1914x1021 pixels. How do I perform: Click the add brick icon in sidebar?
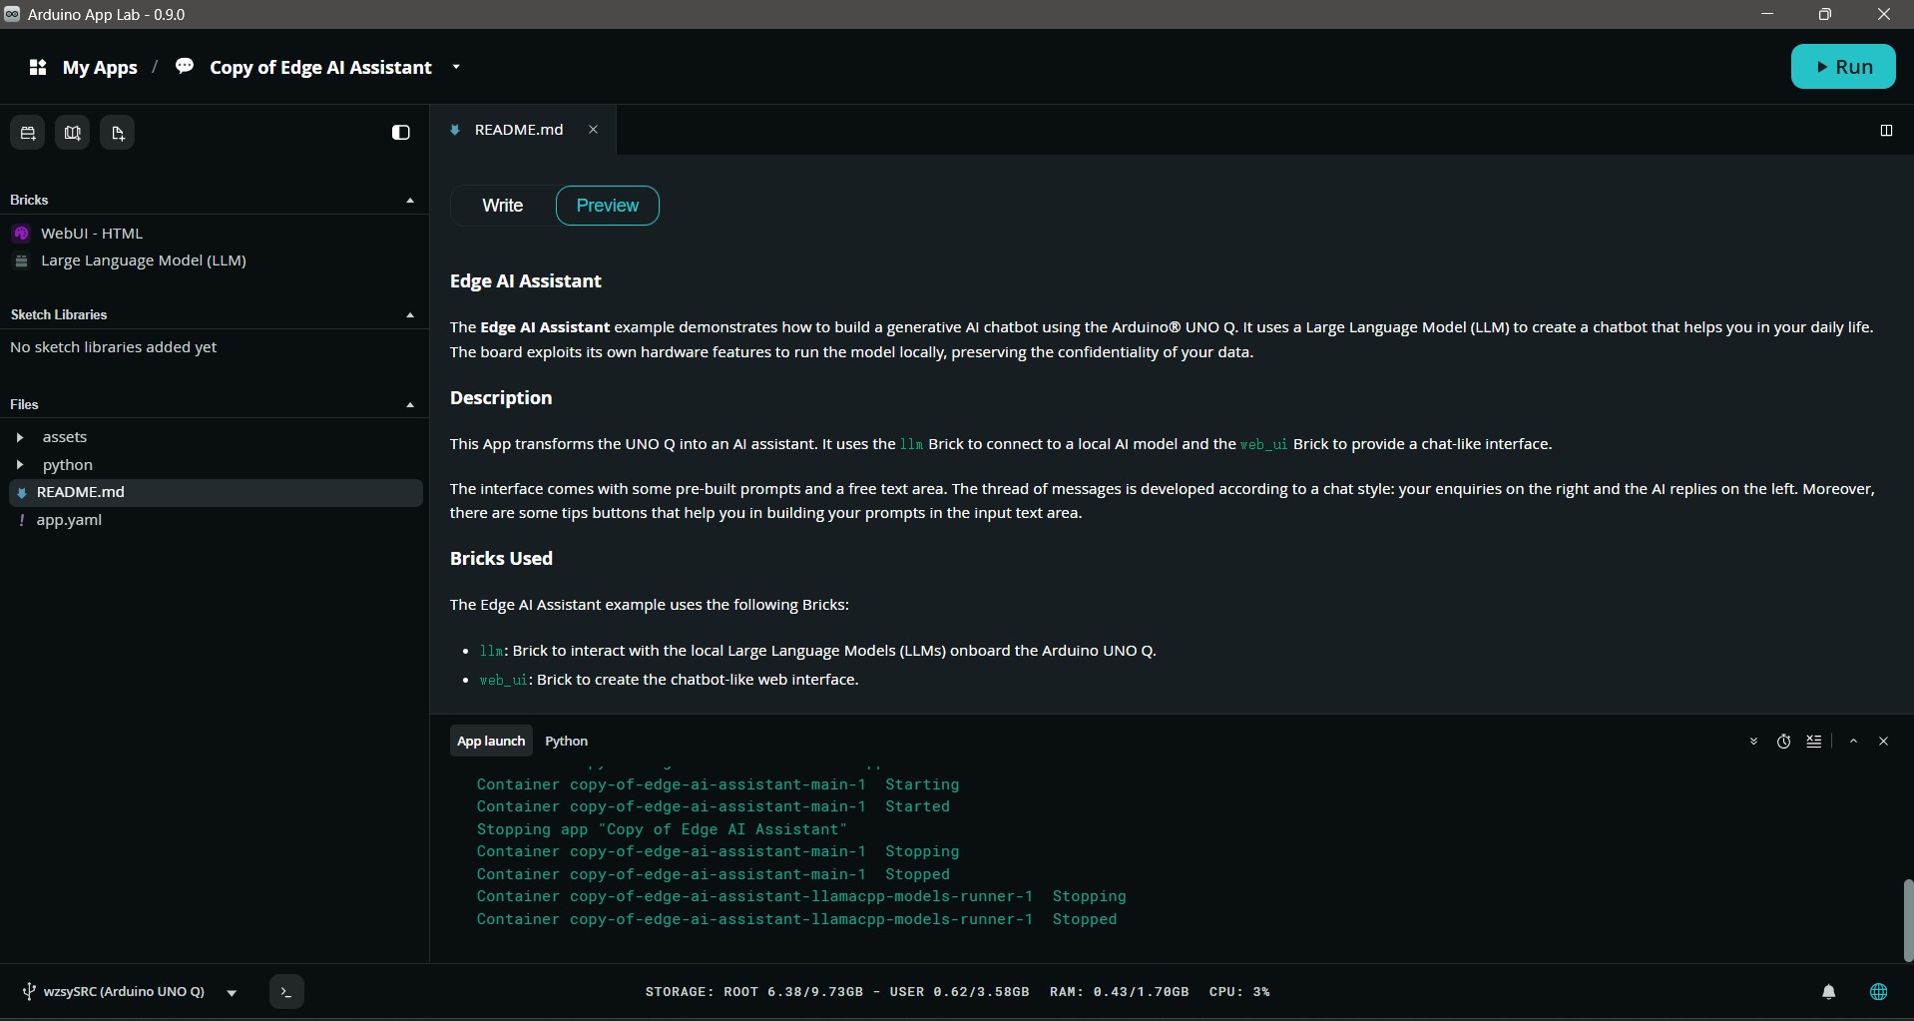pos(28,133)
